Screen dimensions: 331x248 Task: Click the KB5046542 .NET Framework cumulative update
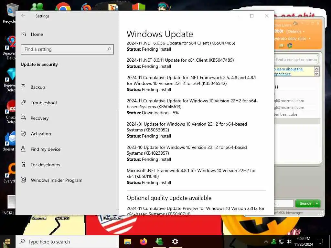(191, 84)
